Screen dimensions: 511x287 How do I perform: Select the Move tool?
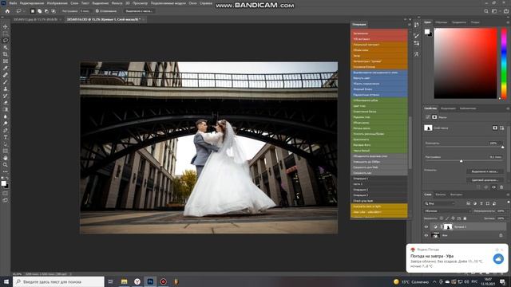click(6, 26)
